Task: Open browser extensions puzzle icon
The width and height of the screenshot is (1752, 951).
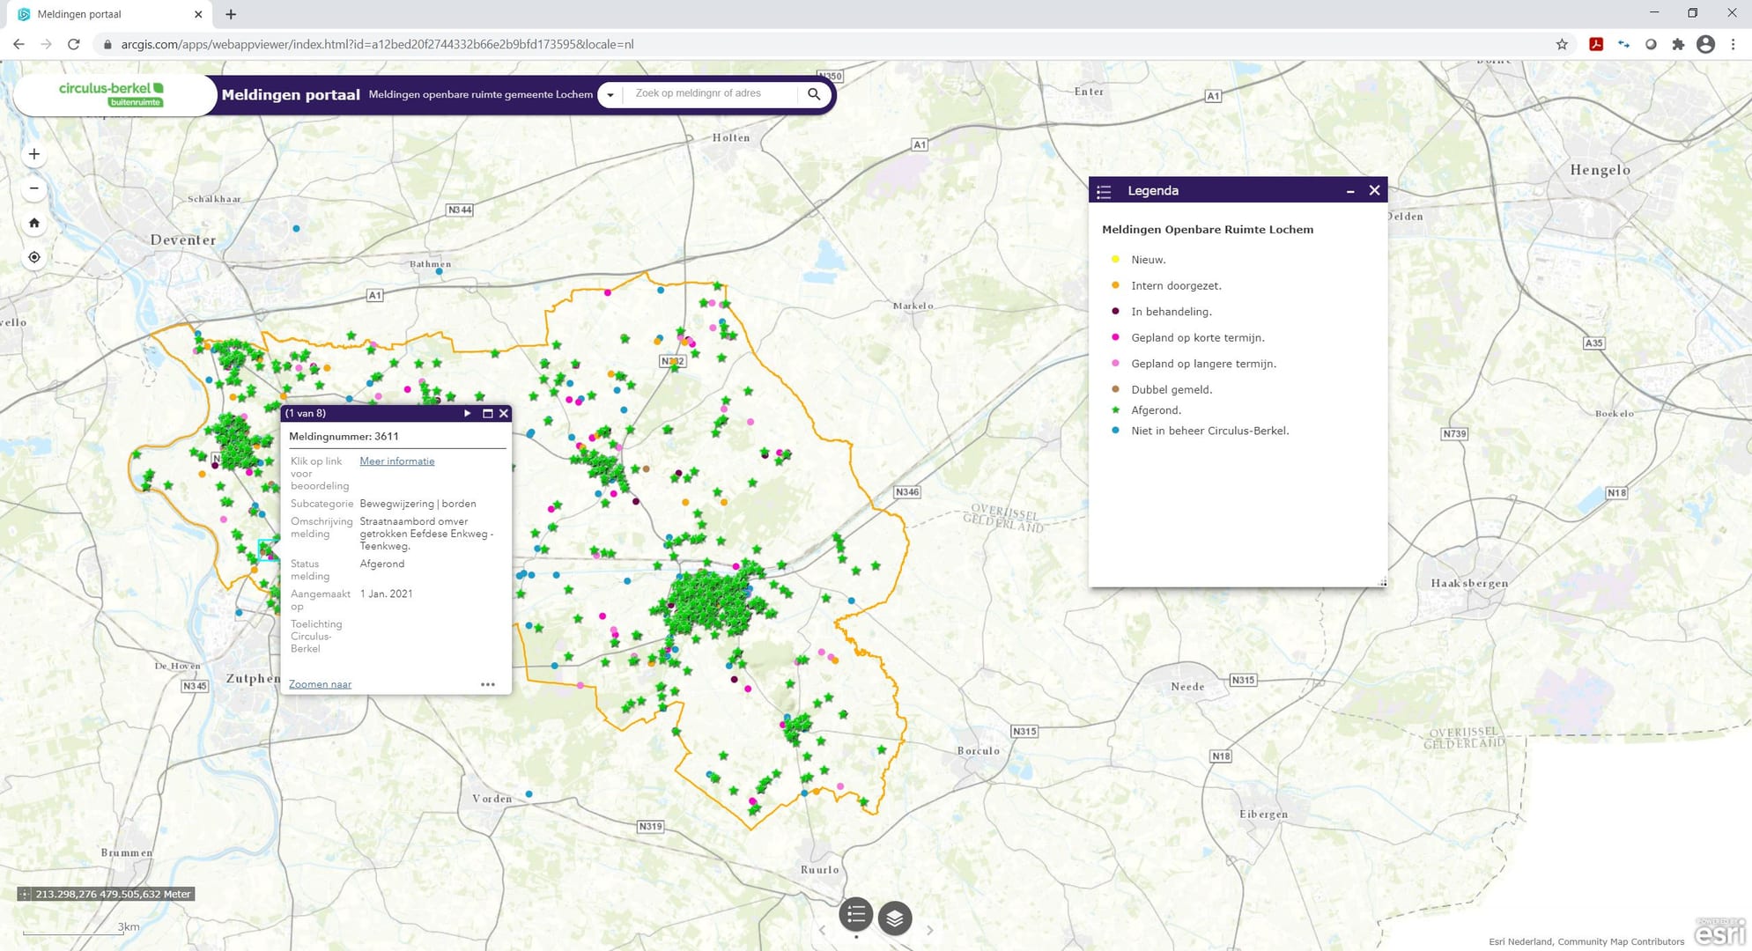Action: coord(1678,44)
